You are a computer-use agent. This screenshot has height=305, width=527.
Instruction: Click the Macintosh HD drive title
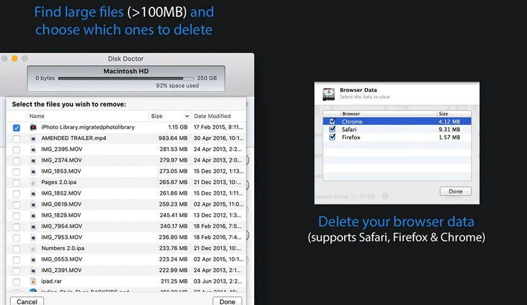[x=125, y=71]
